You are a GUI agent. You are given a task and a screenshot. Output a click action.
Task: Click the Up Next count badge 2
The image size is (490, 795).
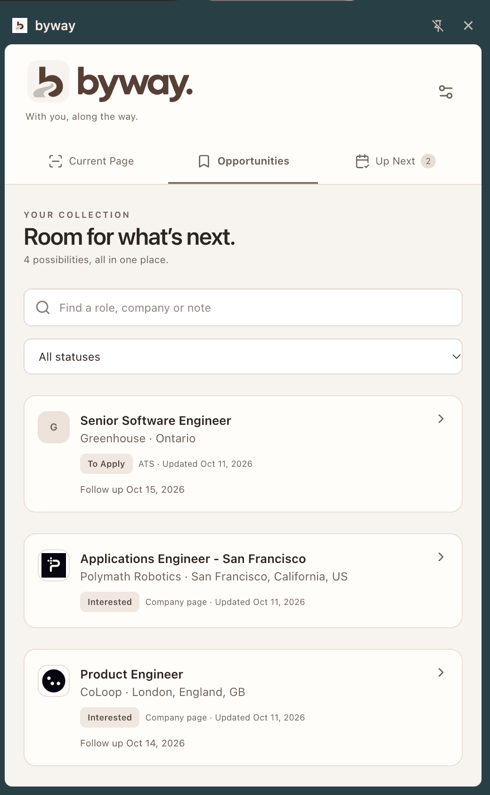(x=428, y=161)
